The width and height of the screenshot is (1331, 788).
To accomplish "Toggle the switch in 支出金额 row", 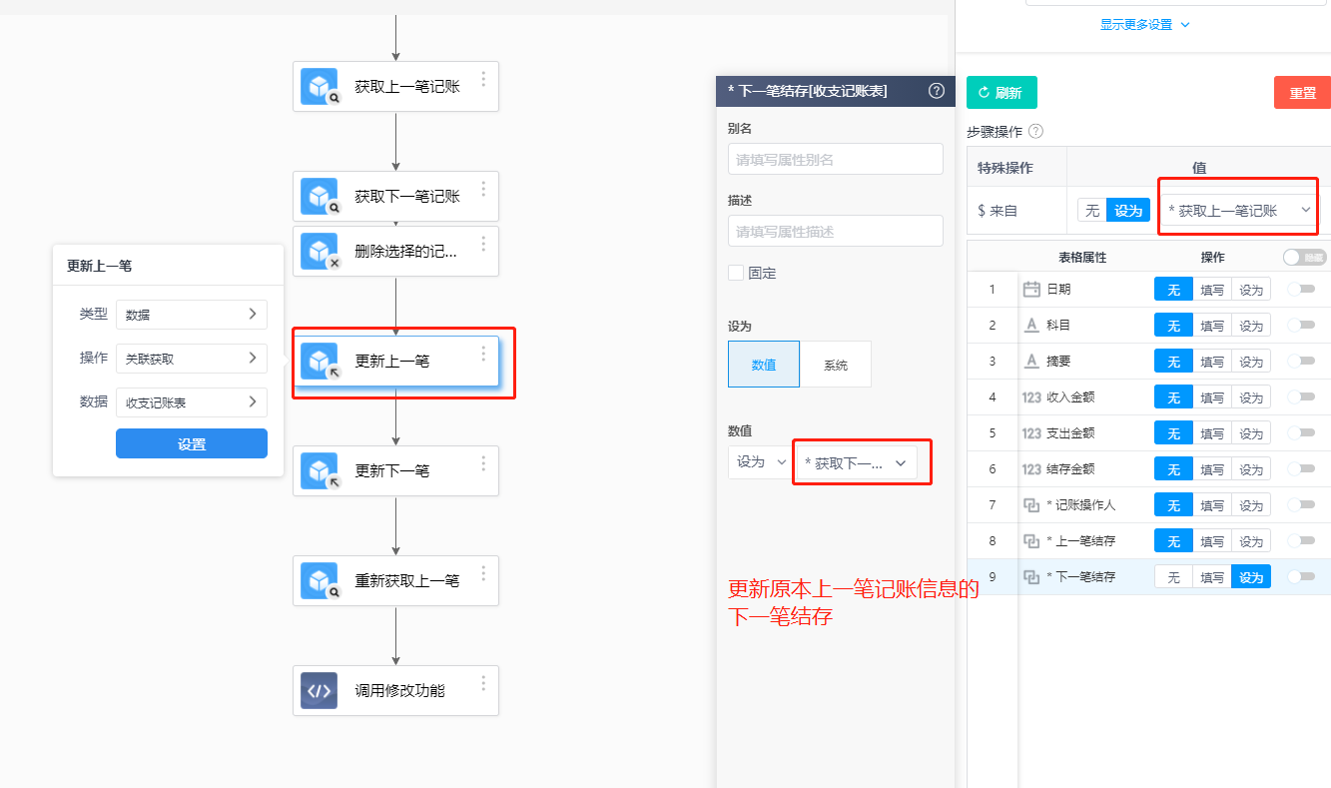I will point(1301,433).
